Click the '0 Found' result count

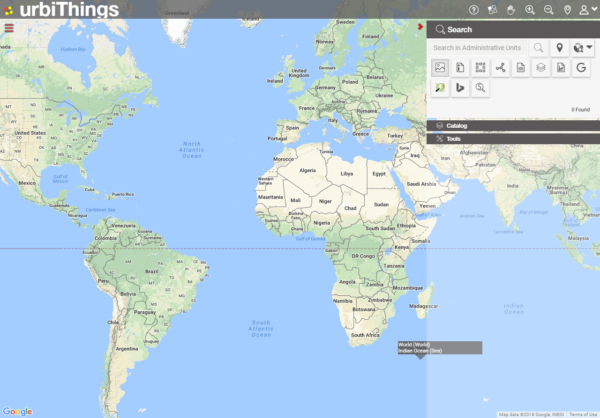click(580, 110)
